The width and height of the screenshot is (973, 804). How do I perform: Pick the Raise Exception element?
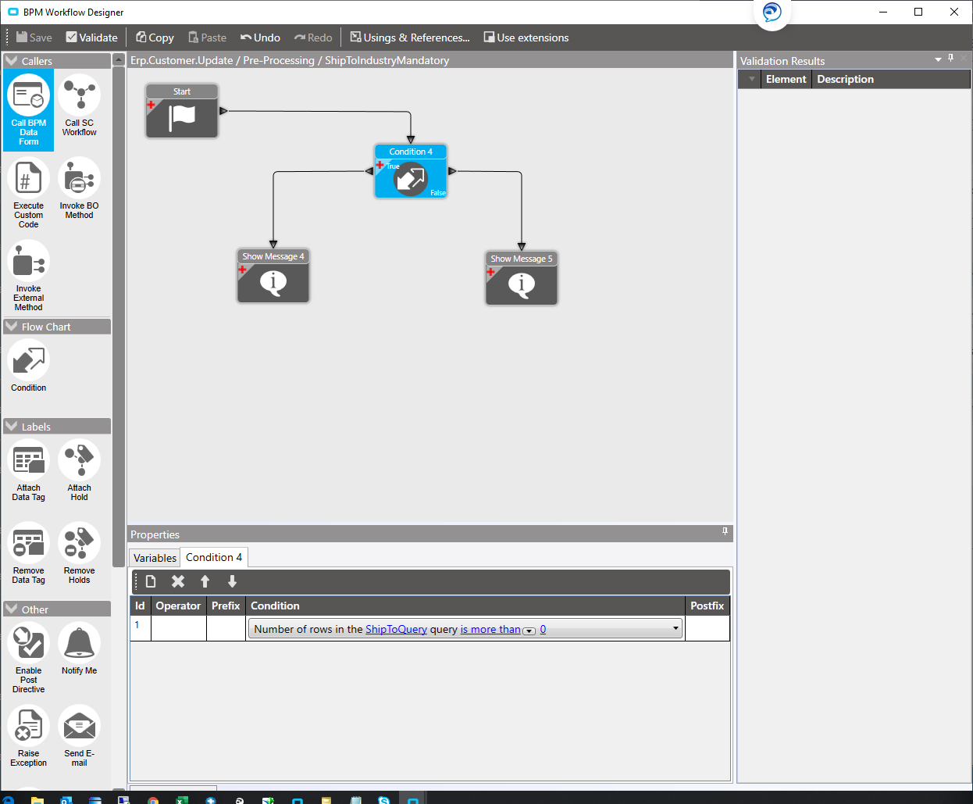click(x=29, y=736)
